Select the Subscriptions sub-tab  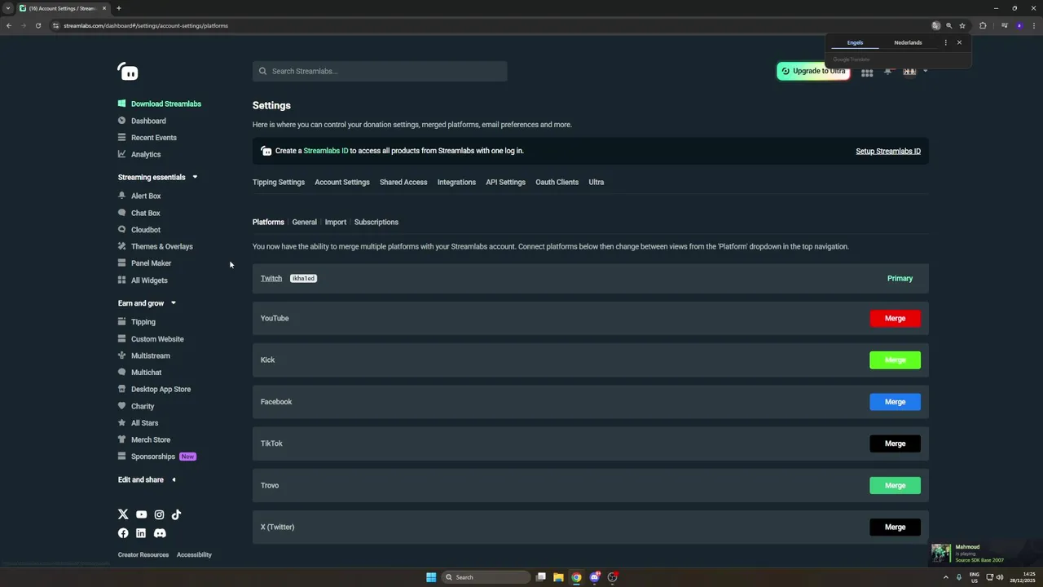[376, 222]
